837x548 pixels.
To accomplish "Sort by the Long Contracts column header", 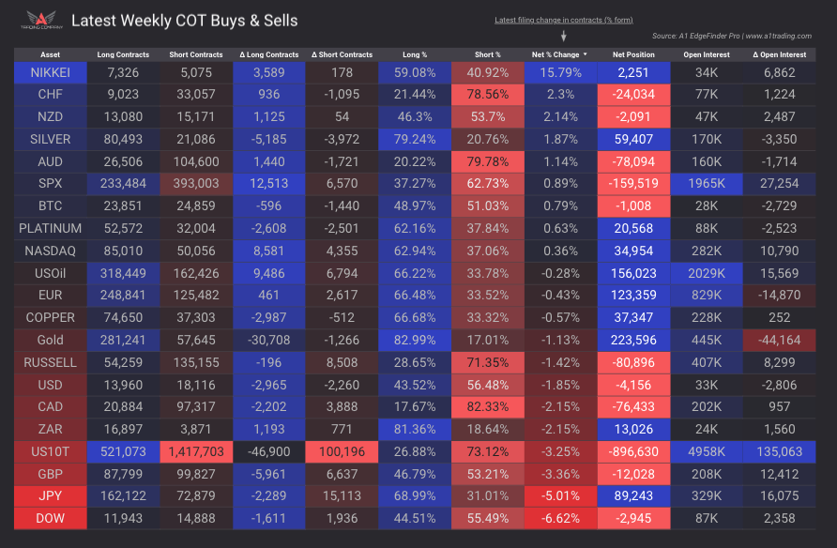I will tap(123, 54).
